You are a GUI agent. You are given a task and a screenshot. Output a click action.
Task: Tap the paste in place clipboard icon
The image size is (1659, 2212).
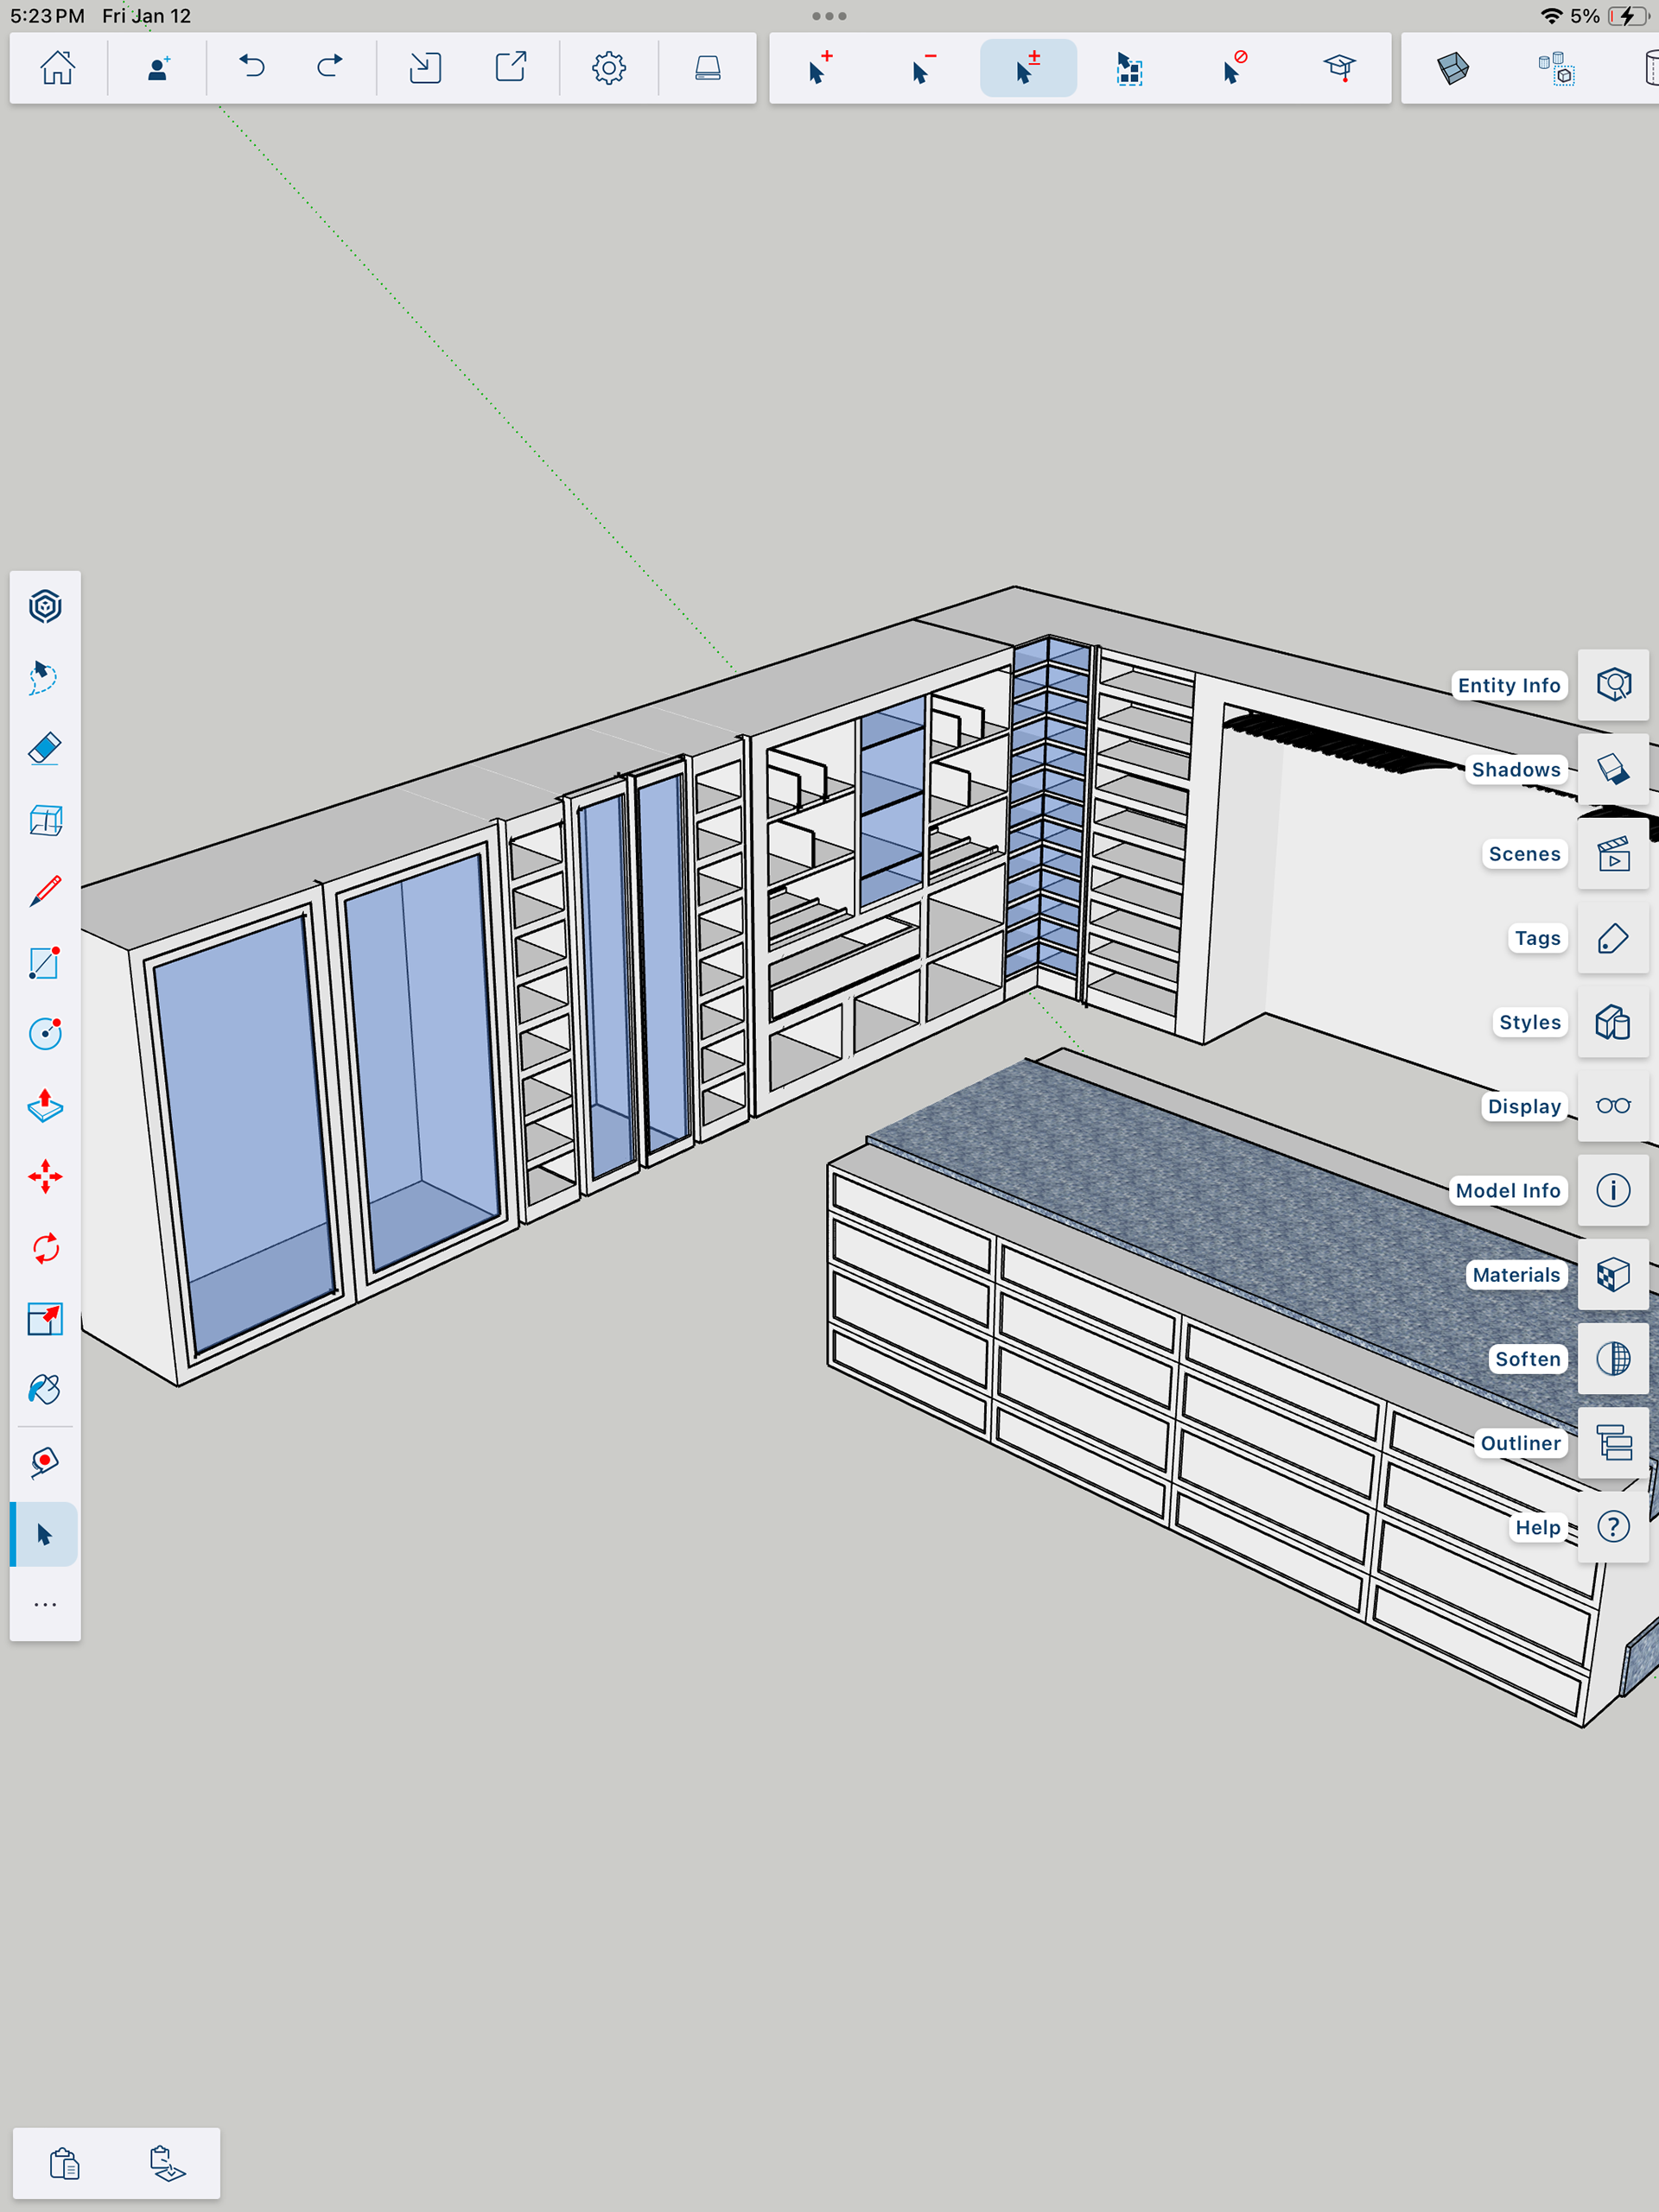(167, 2163)
